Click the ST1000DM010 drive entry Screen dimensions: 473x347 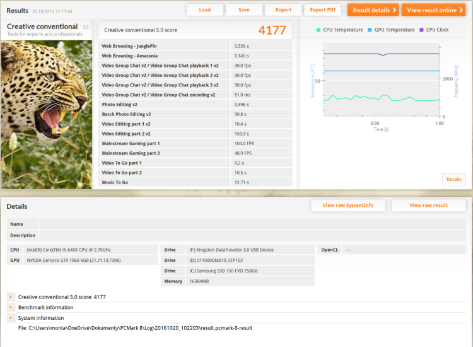click(216, 260)
